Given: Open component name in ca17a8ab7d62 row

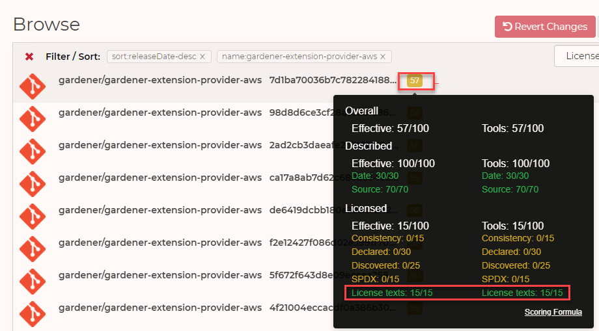Looking at the screenshot, I should (x=160, y=178).
